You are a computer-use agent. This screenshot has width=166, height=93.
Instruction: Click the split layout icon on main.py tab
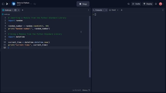(x=15, y=10)
